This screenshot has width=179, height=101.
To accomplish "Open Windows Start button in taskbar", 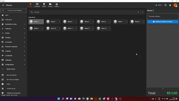I will [59, 99].
